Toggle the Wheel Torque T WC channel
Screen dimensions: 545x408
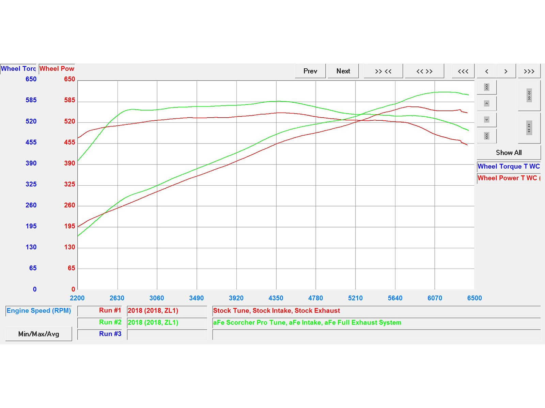[x=509, y=167]
